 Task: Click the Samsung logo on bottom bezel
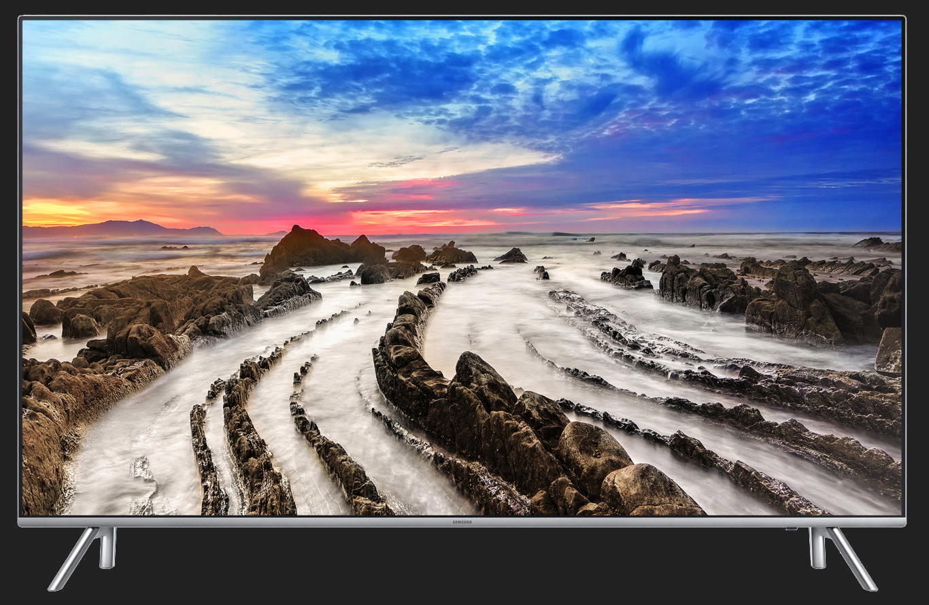(x=462, y=521)
